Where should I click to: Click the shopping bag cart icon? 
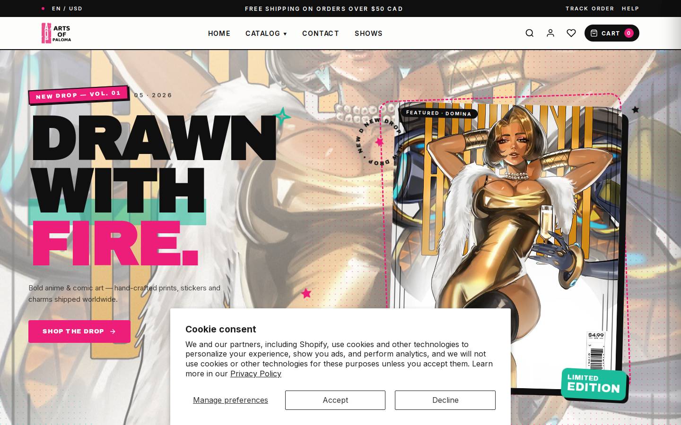click(x=594, y=33)
